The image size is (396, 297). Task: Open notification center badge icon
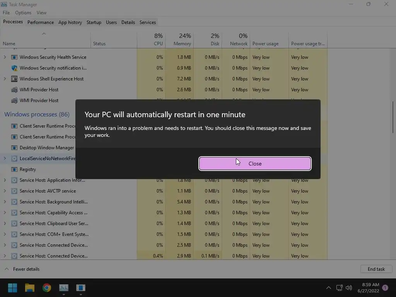click(x=385, y=287)
